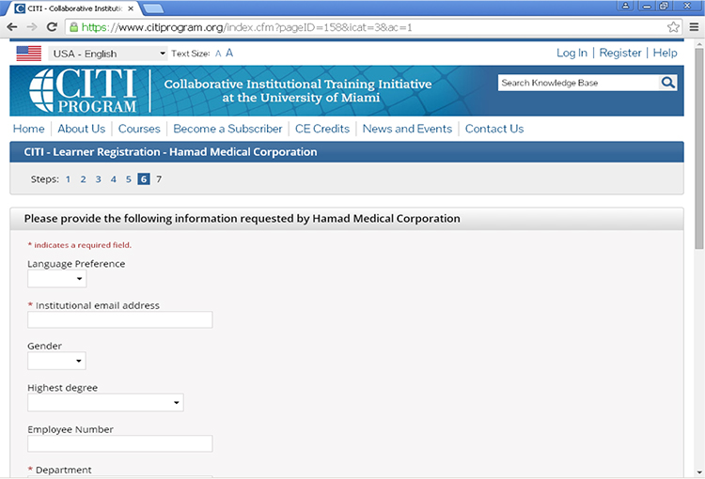
Task: Open the Courses menu item
Action: (139, 129)
